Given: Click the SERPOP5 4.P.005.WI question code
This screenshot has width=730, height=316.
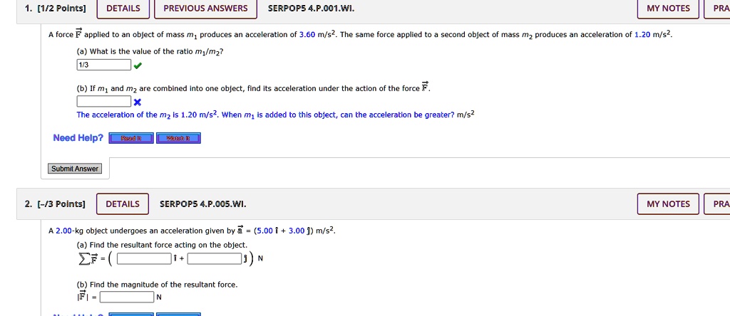Looking at the screenshot, I should coord(203,204).
